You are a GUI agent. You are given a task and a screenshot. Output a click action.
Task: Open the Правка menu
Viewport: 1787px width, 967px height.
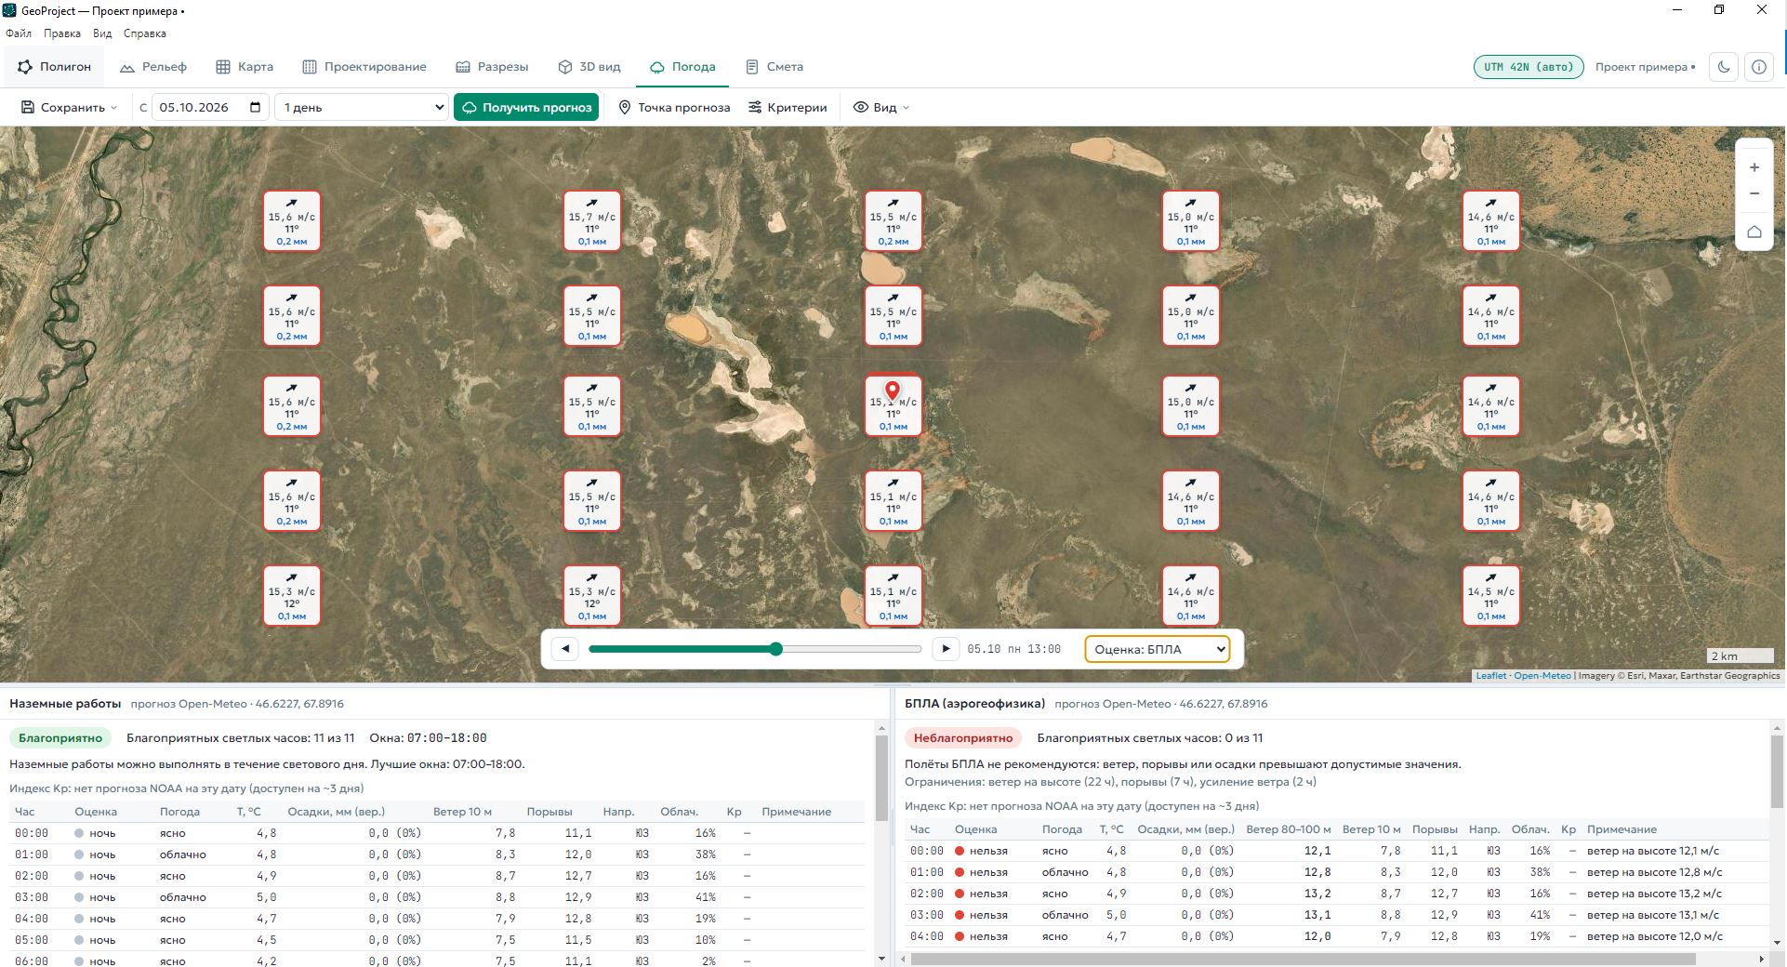coord(62,33)
